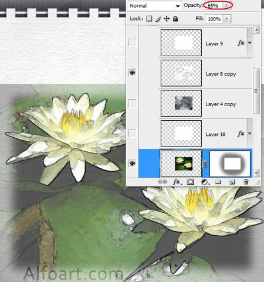
Task: Click the fx badge on Layer 18
Action: point(241,134)
